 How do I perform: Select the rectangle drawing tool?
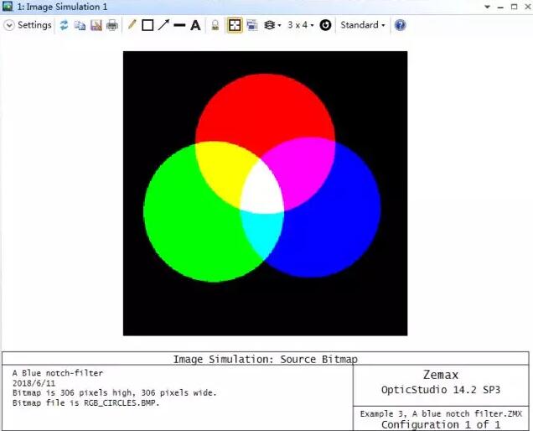147,25
